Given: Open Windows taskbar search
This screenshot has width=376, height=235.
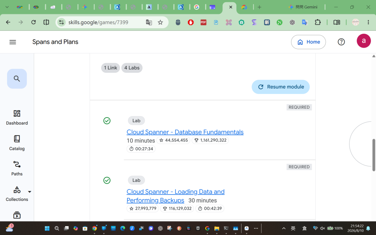Looking at the screenshot, I should 57,228.
